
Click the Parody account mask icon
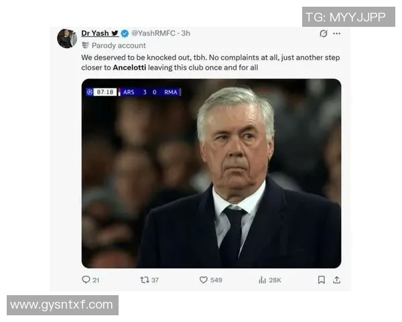[x=85, y=45]
